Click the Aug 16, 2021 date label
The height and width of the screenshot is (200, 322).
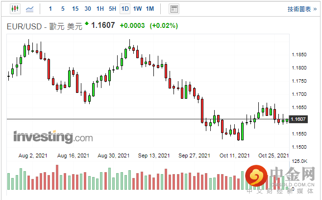coord(73,156)
